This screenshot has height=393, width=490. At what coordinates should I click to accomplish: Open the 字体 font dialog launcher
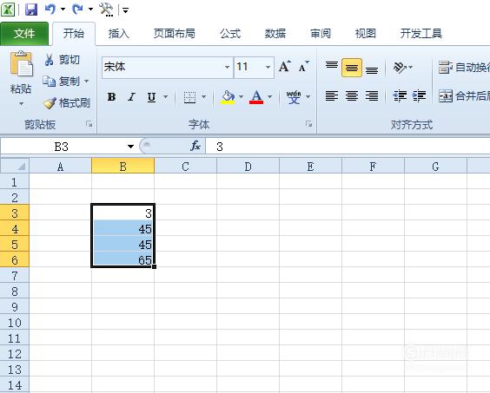(x=309, y=124)
